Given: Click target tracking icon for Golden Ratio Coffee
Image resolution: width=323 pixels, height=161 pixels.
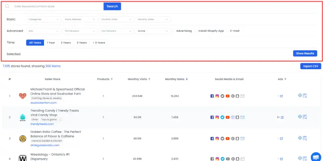Looking at the screenshot, I should coord(300,138).
